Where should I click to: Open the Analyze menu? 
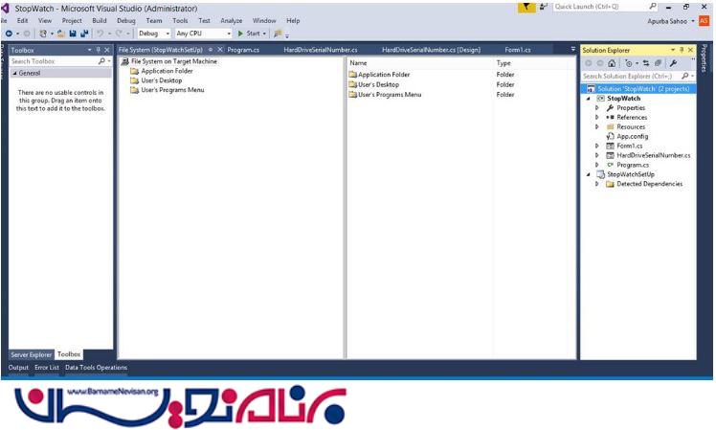[231, 20]
